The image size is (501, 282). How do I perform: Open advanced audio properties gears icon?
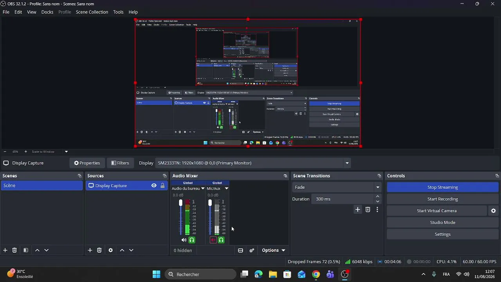252,250
